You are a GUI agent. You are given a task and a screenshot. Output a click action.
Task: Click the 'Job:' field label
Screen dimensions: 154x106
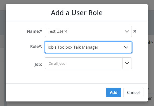[38, 64]
